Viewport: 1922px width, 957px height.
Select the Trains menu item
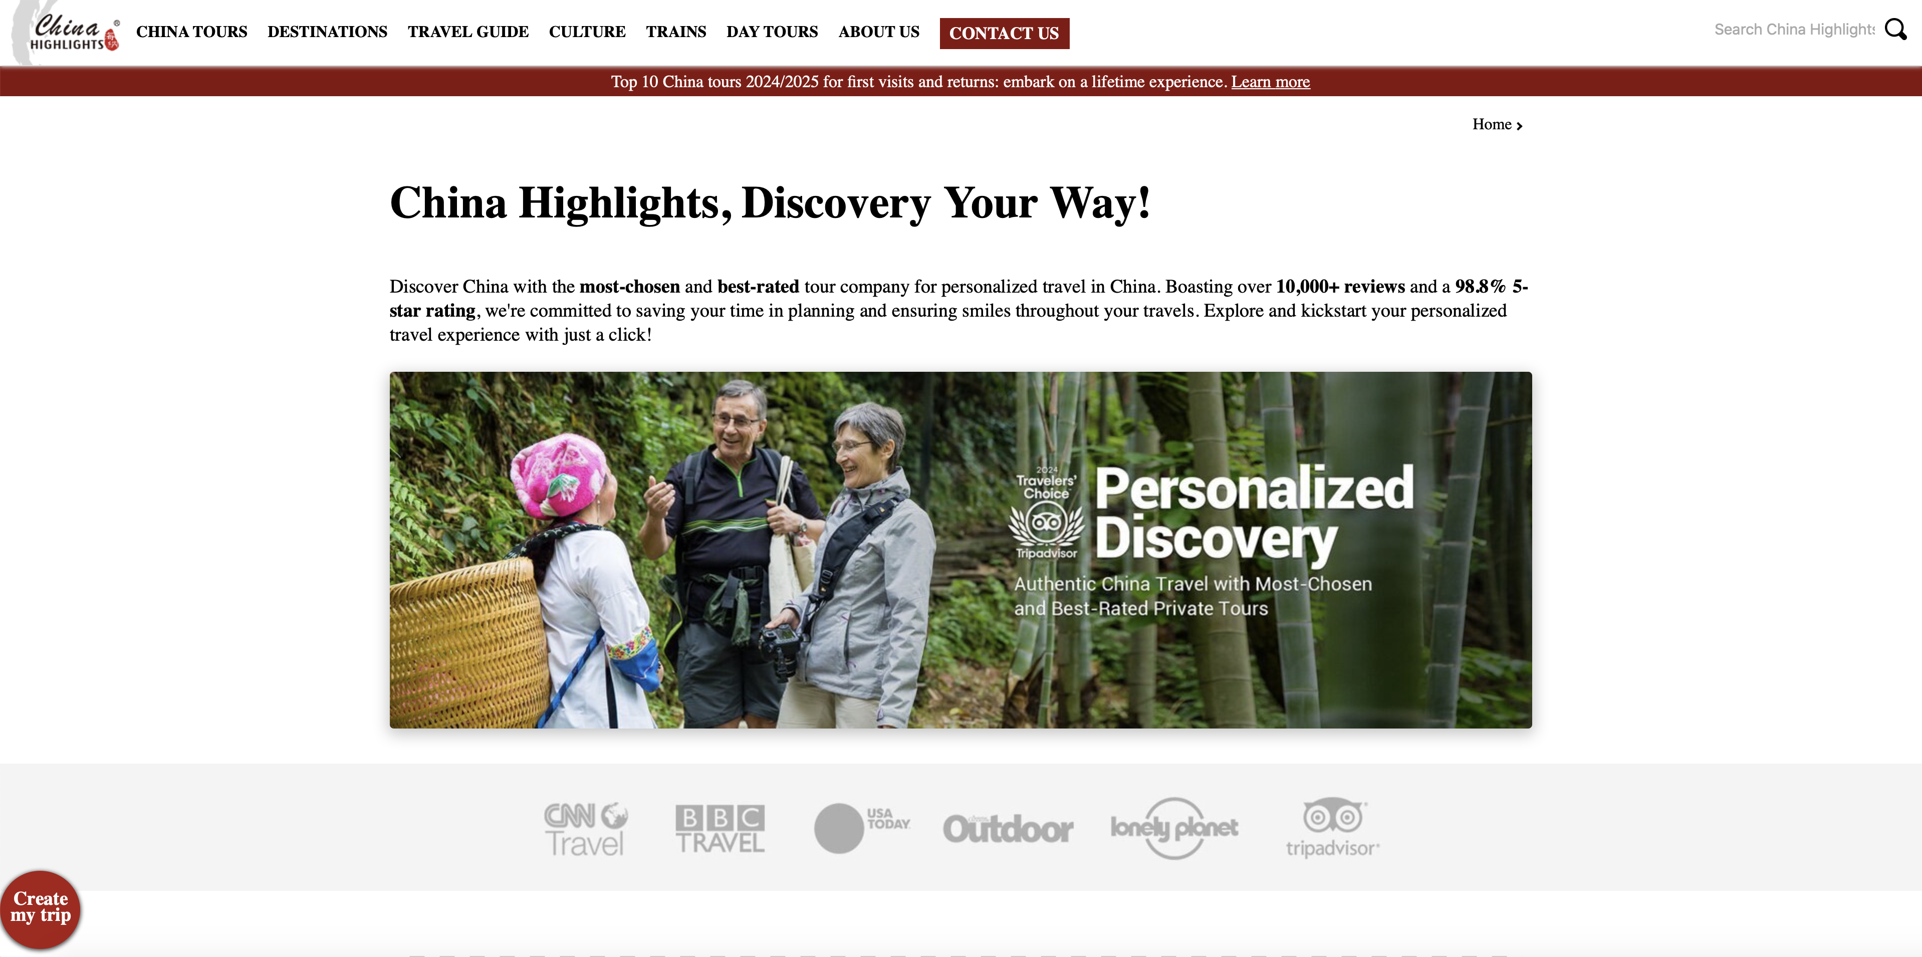(676, 32)
